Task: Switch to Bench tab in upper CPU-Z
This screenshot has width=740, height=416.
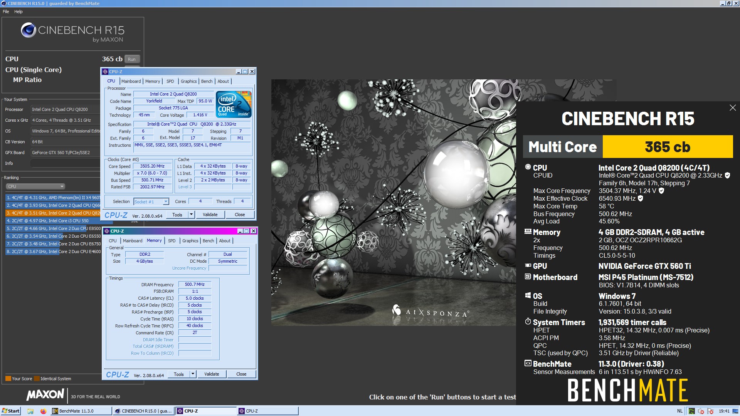Action: [x=207, y=81]
